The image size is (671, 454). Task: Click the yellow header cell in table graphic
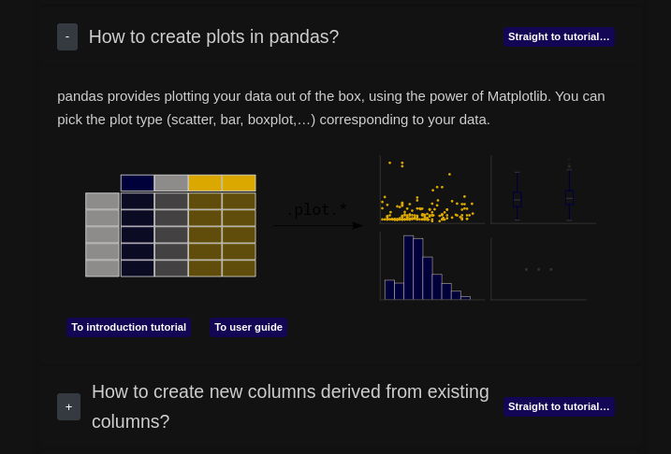click(221, 183)
